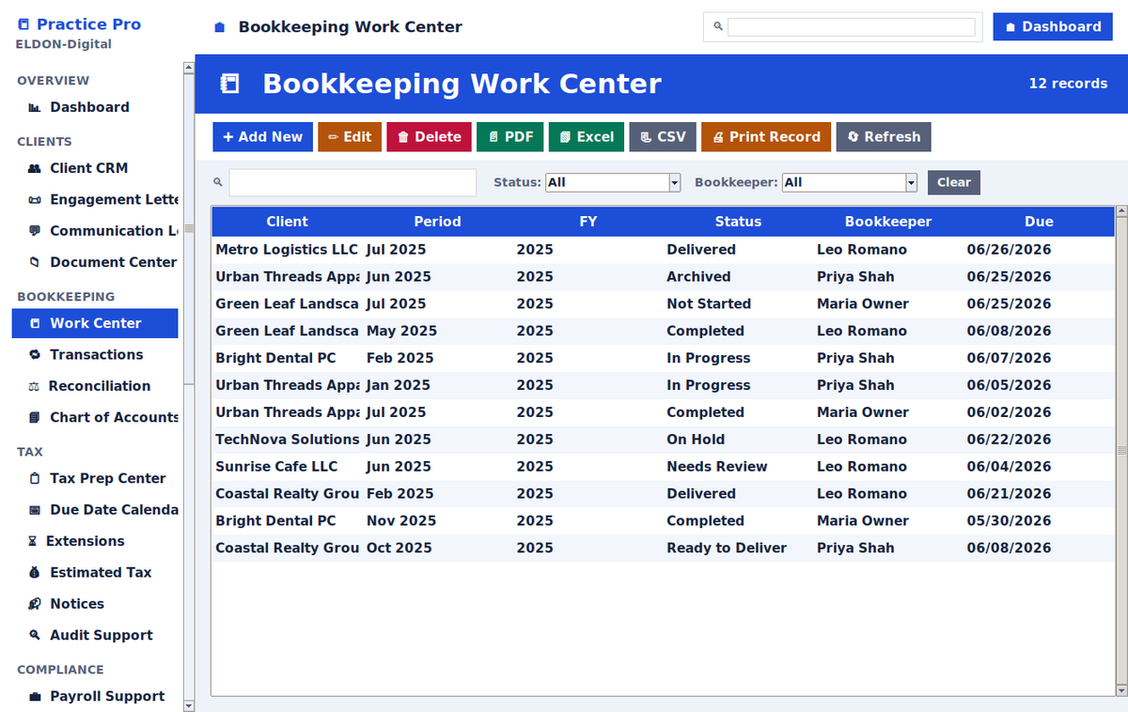Click the CSV export button
This screenshot has height=712, width=1128.
(x=663, y=137)
